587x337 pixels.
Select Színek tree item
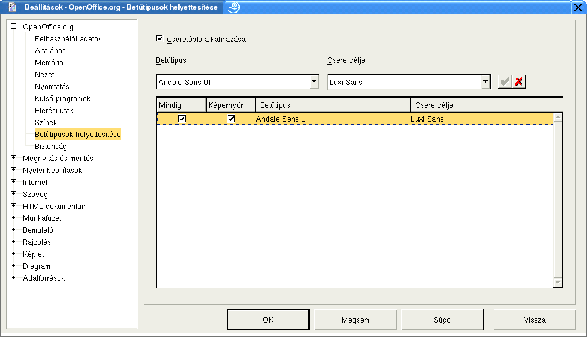[46, 122]
